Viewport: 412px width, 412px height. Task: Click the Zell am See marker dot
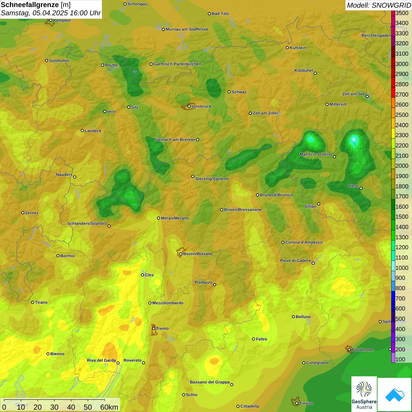[367, 97]
